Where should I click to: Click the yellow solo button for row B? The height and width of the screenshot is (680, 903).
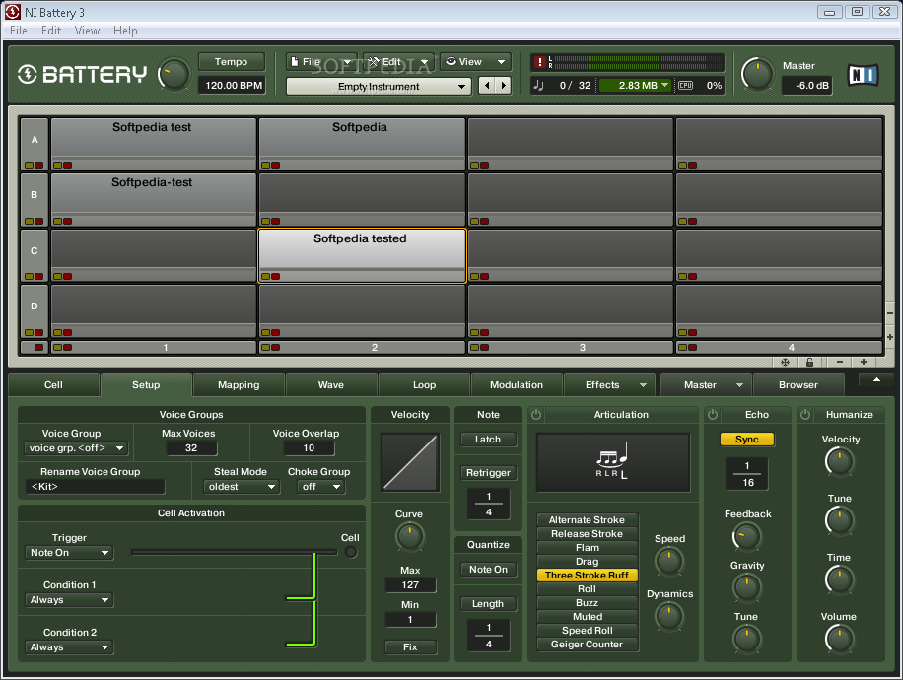pyautogui.click(x=30, y=221)
